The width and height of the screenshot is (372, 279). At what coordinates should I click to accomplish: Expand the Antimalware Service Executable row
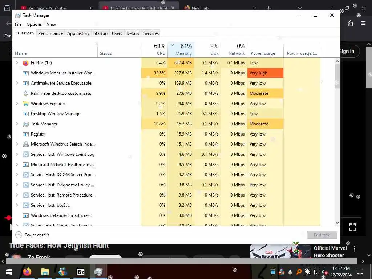[17, 83]
